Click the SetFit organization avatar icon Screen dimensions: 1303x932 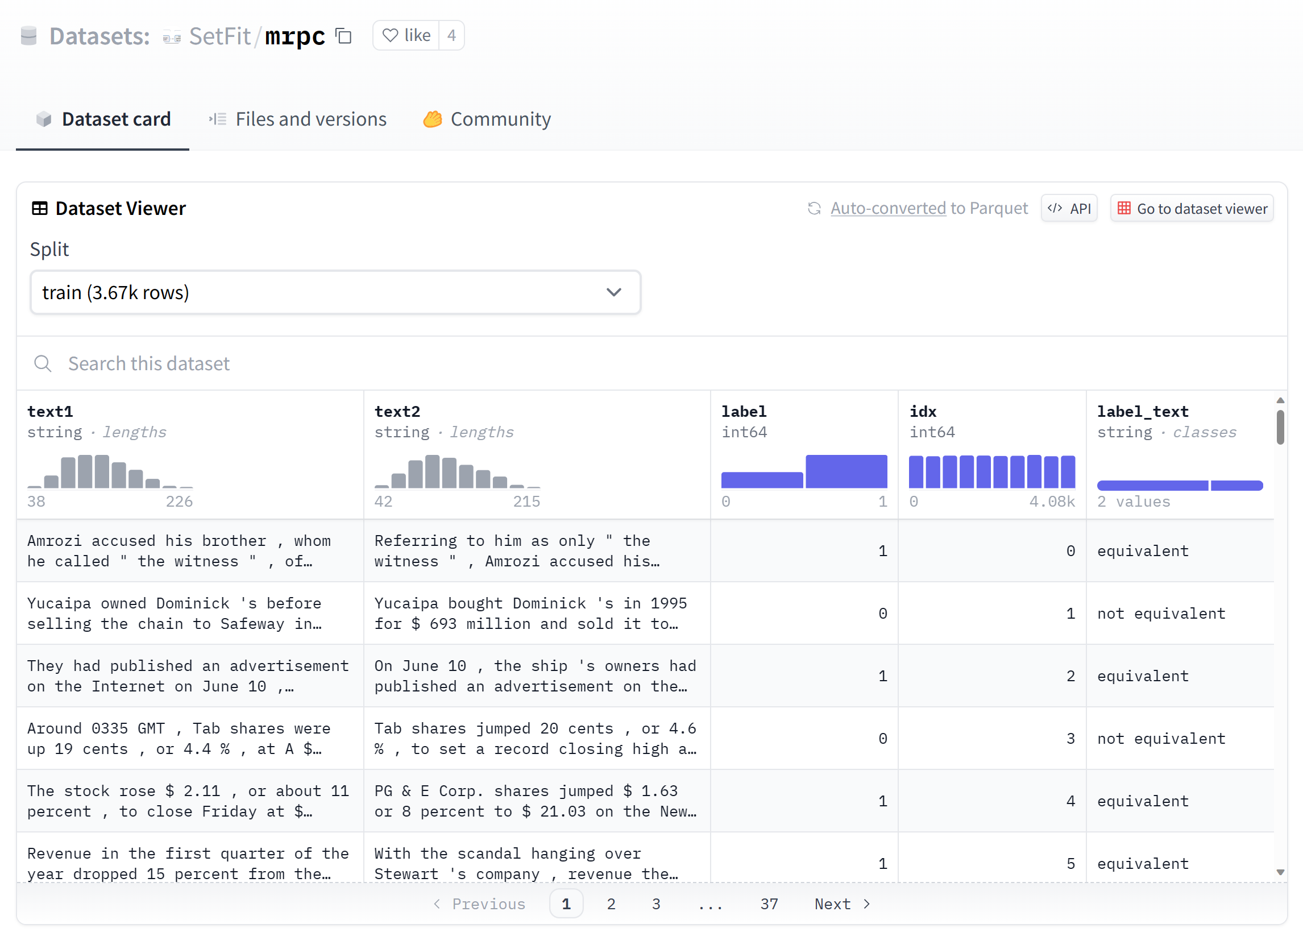[172, 38]
